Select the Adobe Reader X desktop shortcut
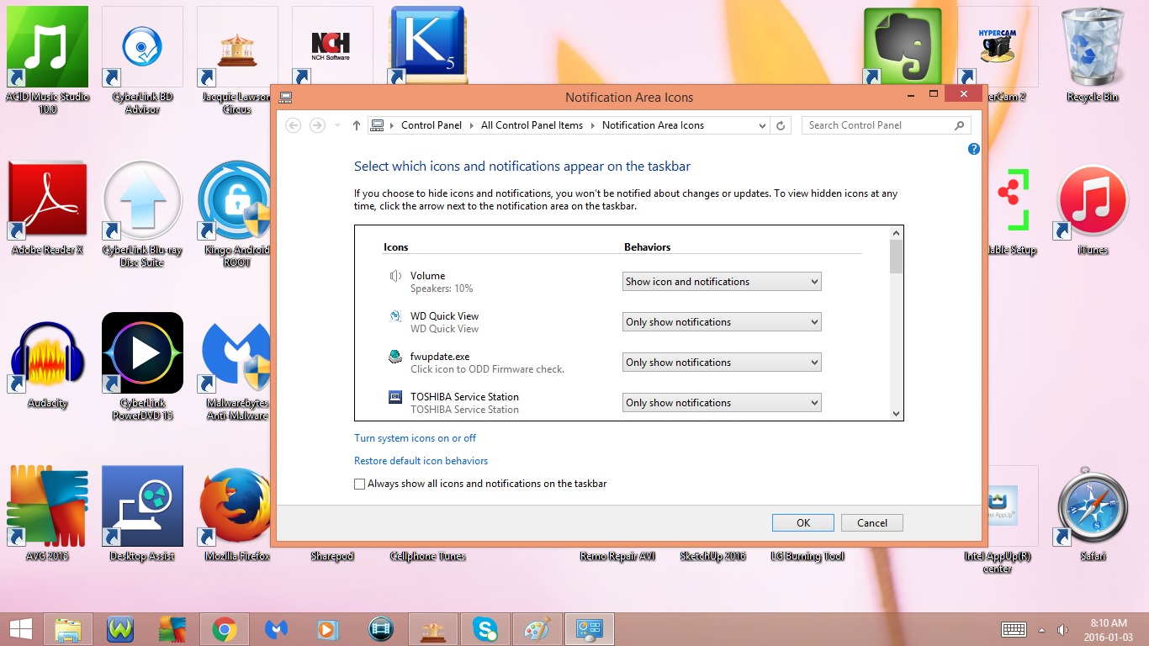Viewport: 1149px width, 646px height. 47,208
